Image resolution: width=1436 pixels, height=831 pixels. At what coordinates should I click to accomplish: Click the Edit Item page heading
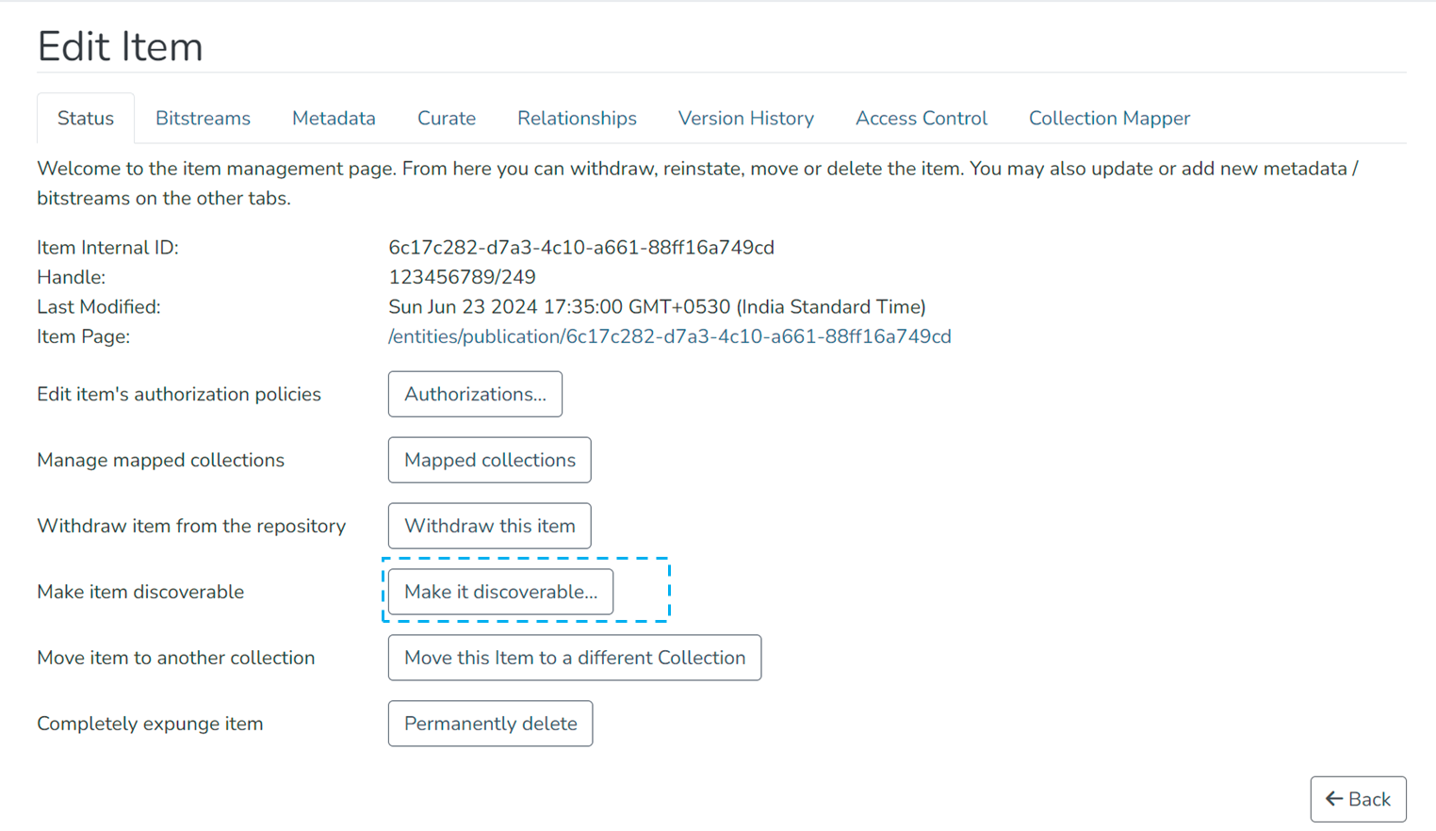point(120,45)
